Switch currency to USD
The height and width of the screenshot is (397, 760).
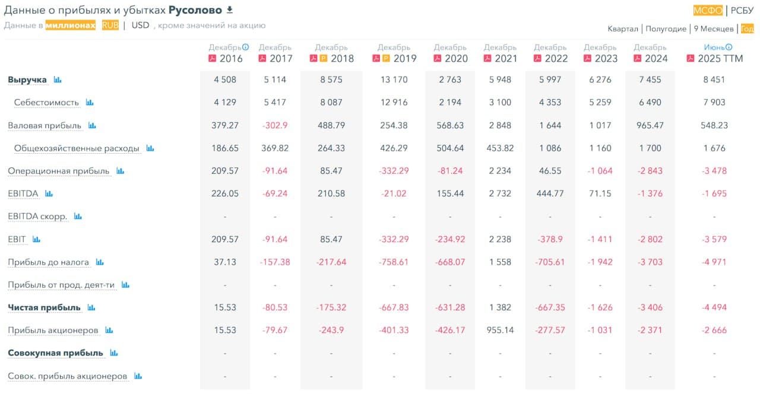pyautogui.click(x=141, y=26)
